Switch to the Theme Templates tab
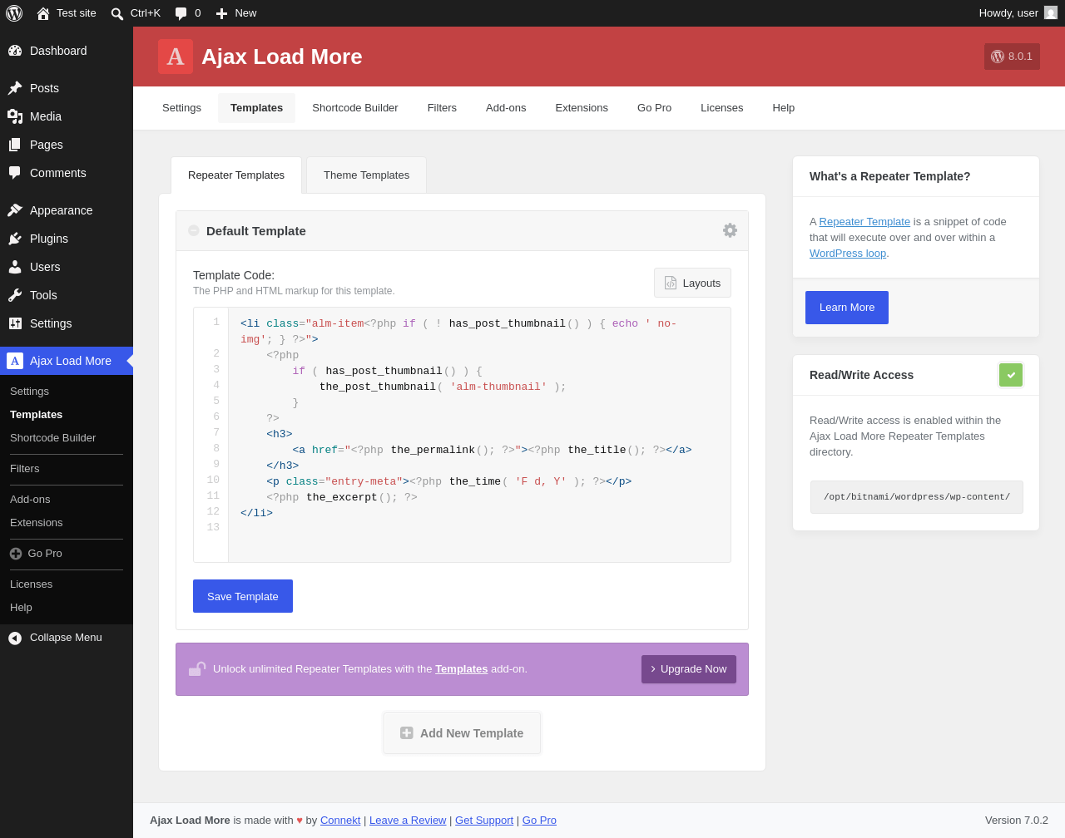This screenshot has height=838, width=1065. pos(366,175)
